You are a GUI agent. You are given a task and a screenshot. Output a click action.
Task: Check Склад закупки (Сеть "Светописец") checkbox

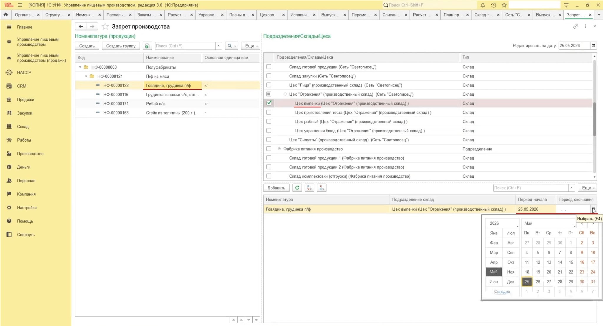point(269,76)
